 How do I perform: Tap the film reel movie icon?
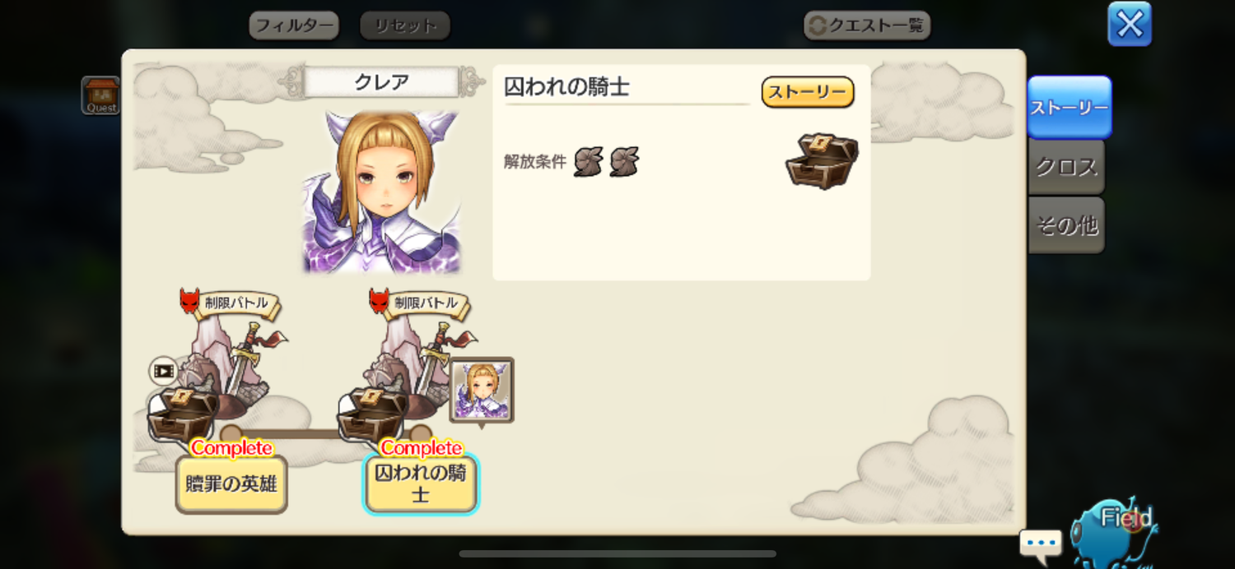[x=164, y=371]
